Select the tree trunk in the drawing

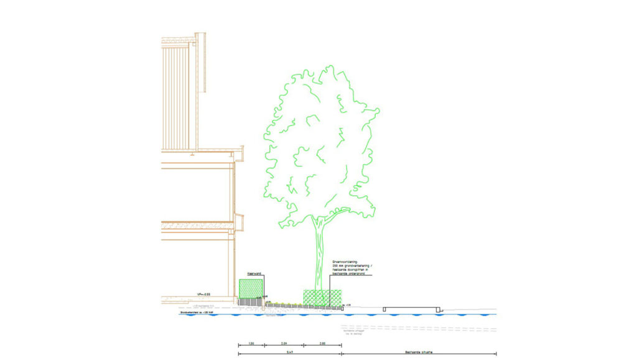coord(320,254)
